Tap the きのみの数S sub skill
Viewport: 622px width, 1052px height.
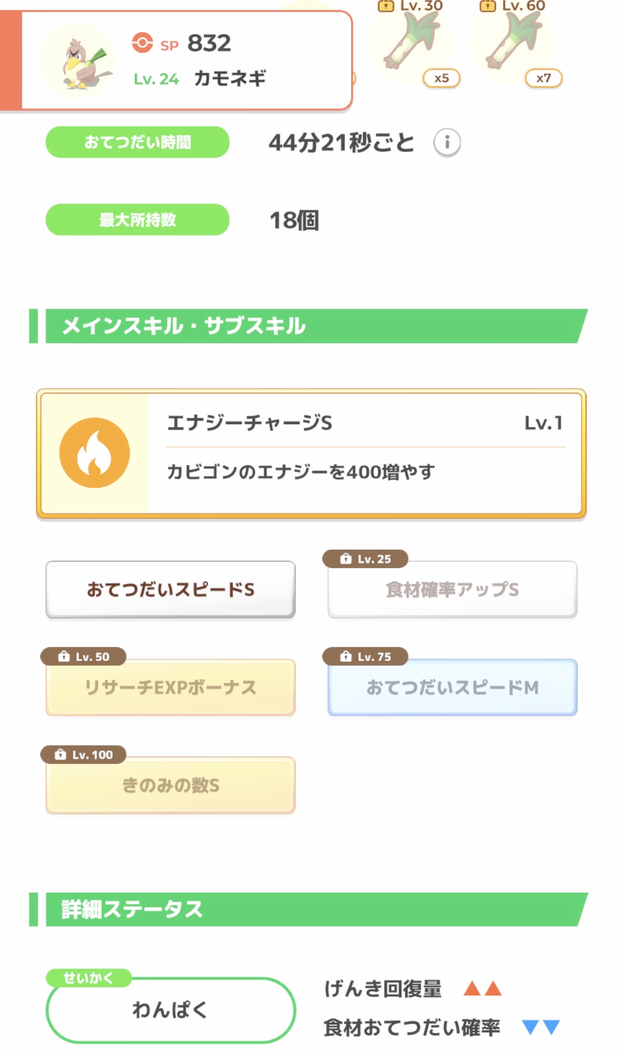(x=170, y=785)
